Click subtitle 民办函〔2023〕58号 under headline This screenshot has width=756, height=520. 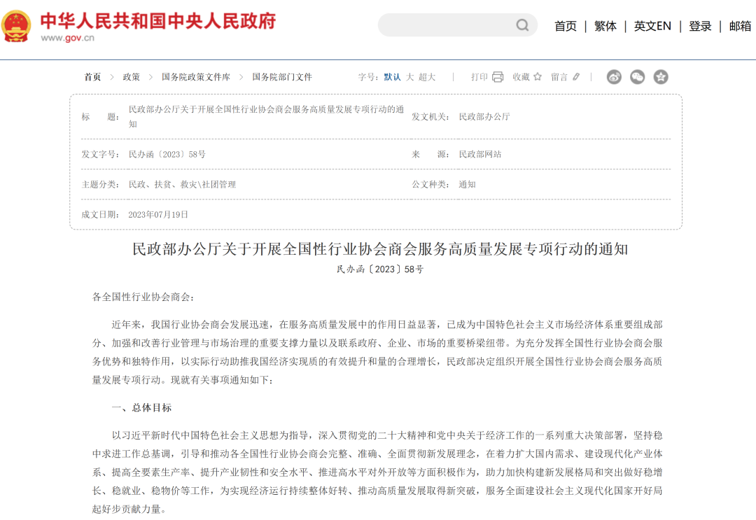pos(380,269)
